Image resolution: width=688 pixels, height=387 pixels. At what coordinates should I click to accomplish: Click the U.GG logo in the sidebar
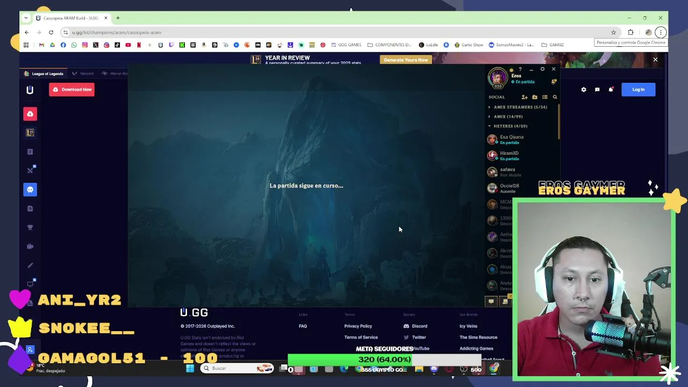(30, 90)
